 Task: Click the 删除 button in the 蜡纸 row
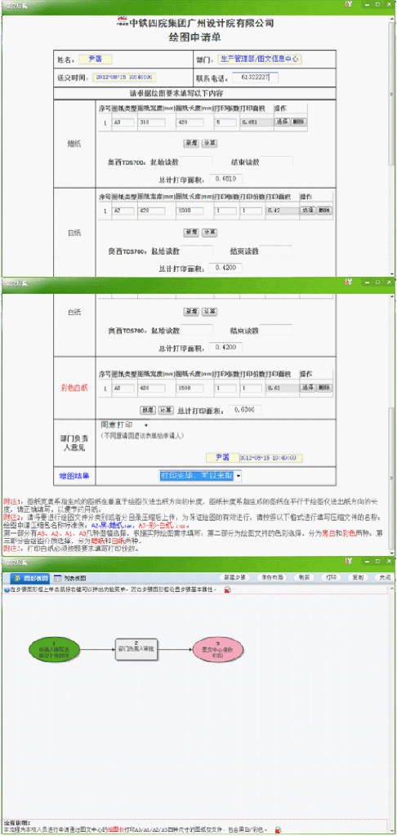tap(298, 122)
